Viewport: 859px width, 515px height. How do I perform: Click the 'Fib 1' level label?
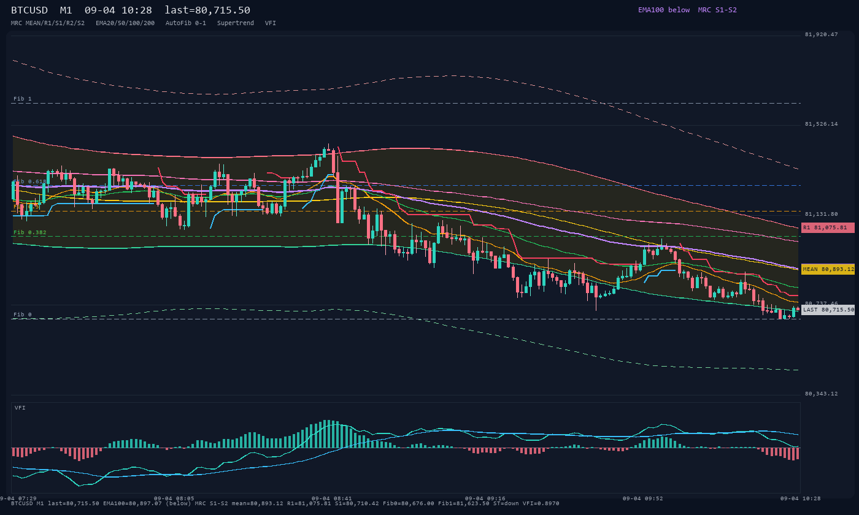click(23, 99)
